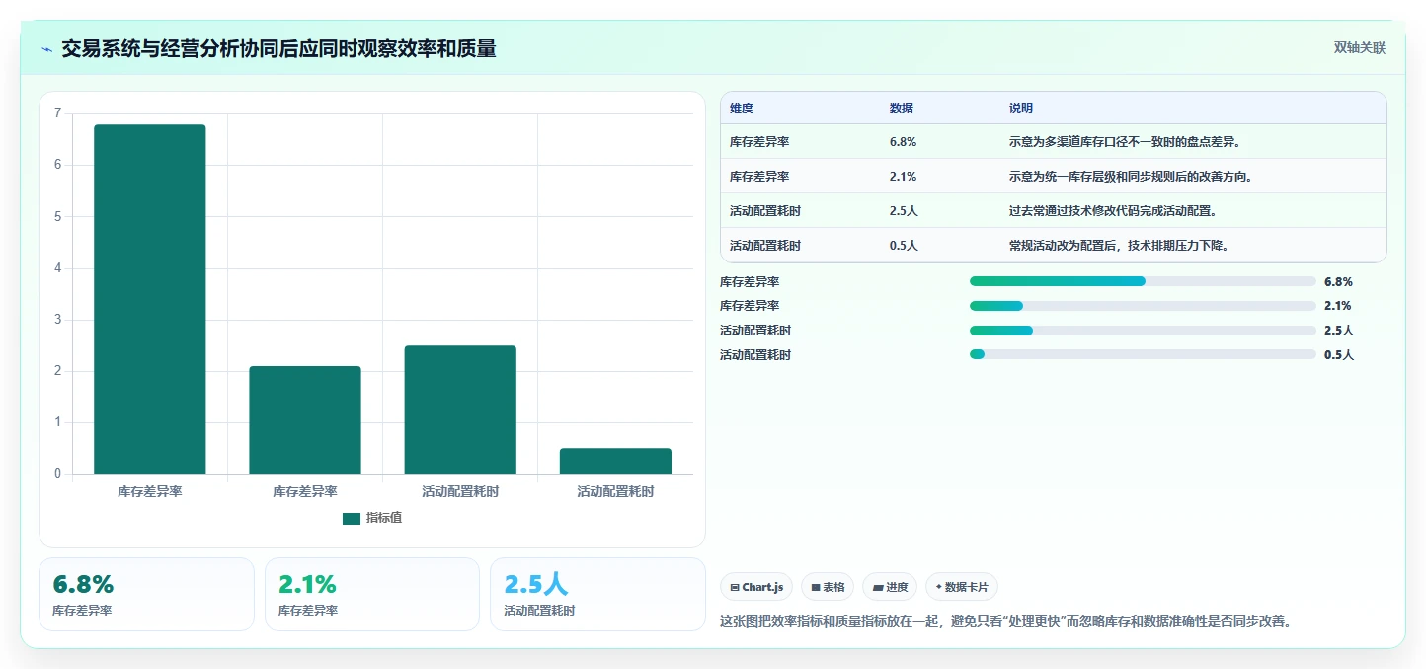1426x669 pixels.
Task: Click the description 示意为统一库存层级和同步规则后的改善方向
Action: pyautogui.click(x=1132, y=177)
